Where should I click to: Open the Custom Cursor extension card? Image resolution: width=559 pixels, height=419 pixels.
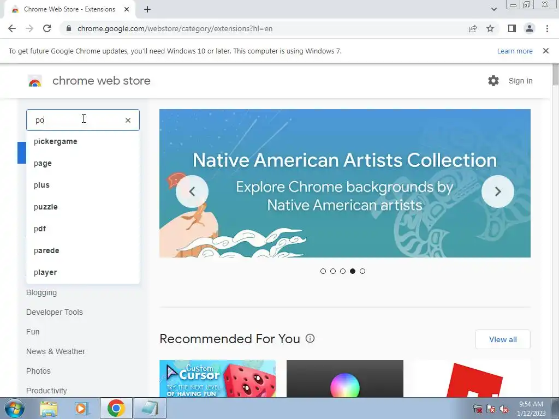click(x=217, y=379)
